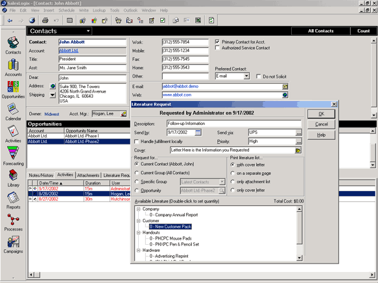Open the Contacts view dropdown
378x283 pixels.
point(88,31)
